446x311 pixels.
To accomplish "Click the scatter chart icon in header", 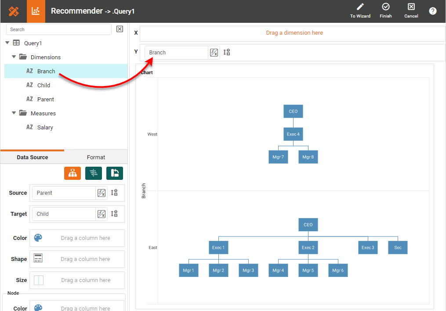I will [x=36, y=11].
